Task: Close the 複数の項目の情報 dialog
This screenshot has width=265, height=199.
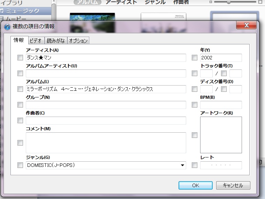Action: tap(247, 25)
